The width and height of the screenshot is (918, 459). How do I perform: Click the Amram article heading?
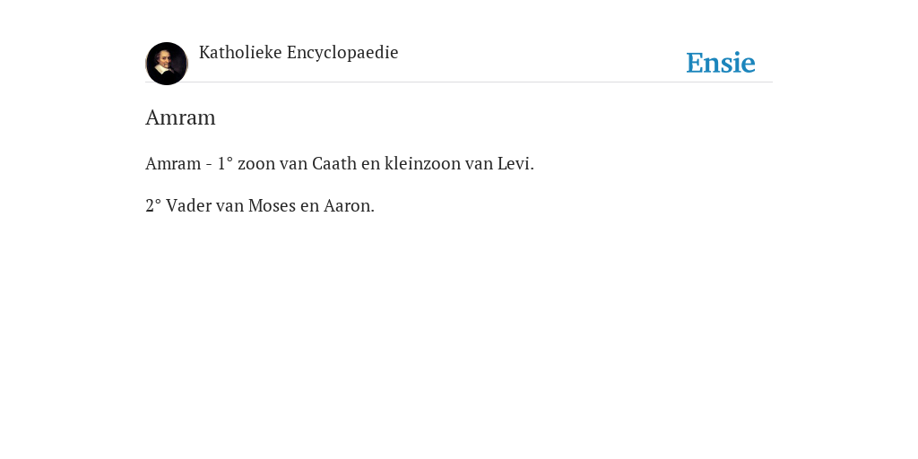pyautogui.click(x=180, y=117)
